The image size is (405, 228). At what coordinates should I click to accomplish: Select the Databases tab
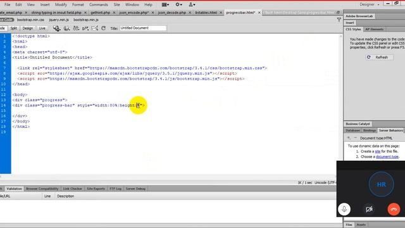352,130
